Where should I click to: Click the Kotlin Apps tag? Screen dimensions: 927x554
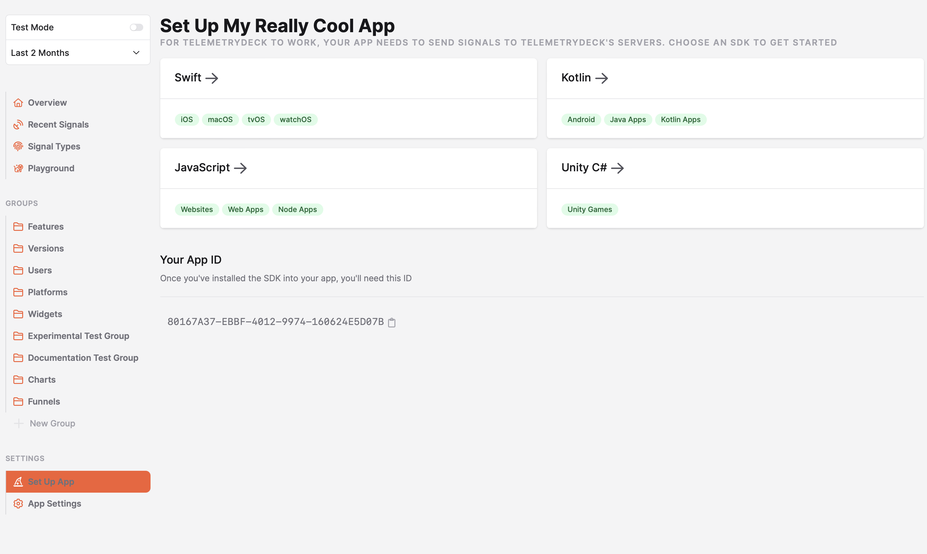tap(681, 119)
